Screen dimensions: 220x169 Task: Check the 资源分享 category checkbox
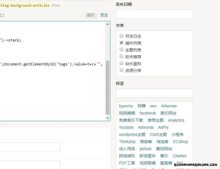click(x=121, y=70)
